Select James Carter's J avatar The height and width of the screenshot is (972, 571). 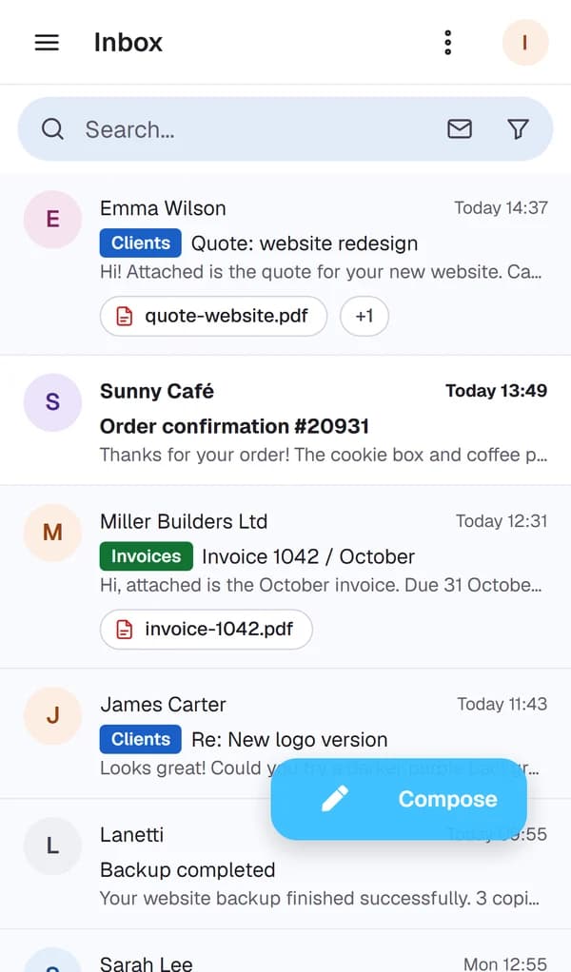tap(52, 715)
